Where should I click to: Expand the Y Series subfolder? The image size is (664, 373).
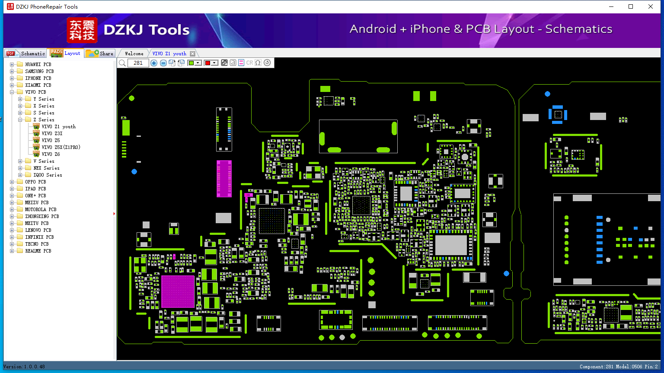[x=20, y=99]
